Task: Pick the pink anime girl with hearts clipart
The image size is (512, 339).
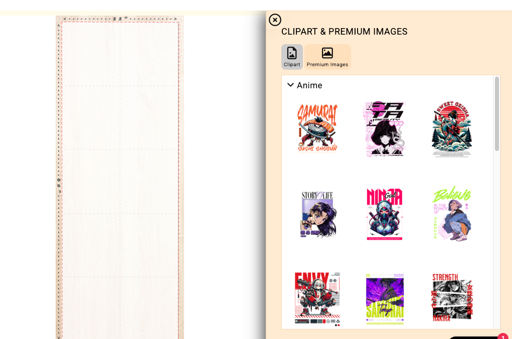Action: coord(385,129)
